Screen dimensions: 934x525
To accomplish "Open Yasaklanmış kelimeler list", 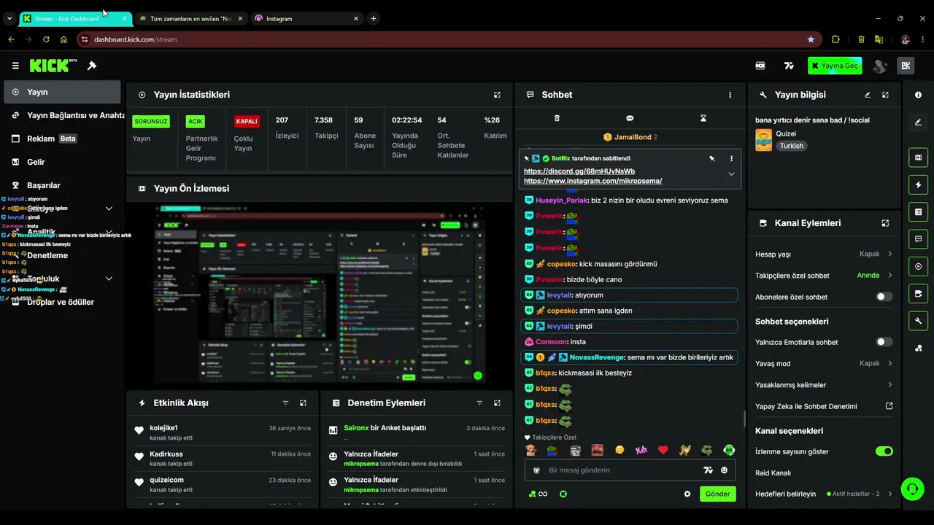I will coord(824,385).
